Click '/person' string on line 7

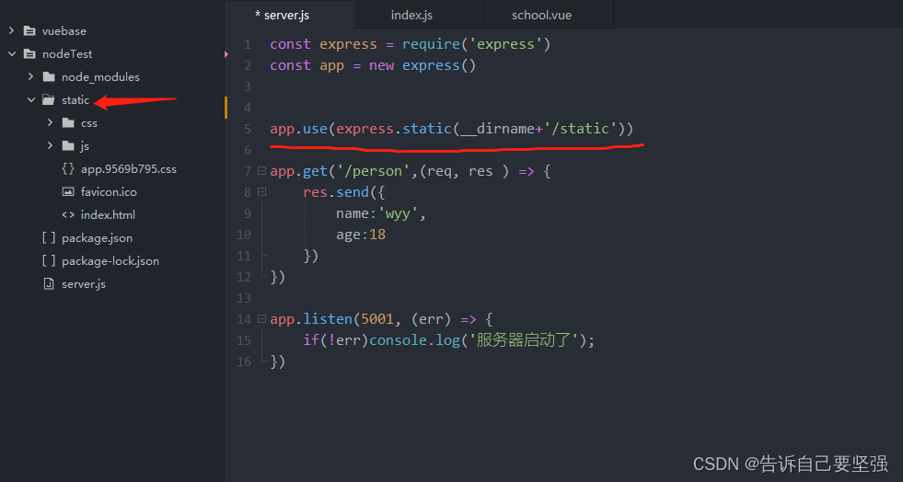click(x=373, y=171)
